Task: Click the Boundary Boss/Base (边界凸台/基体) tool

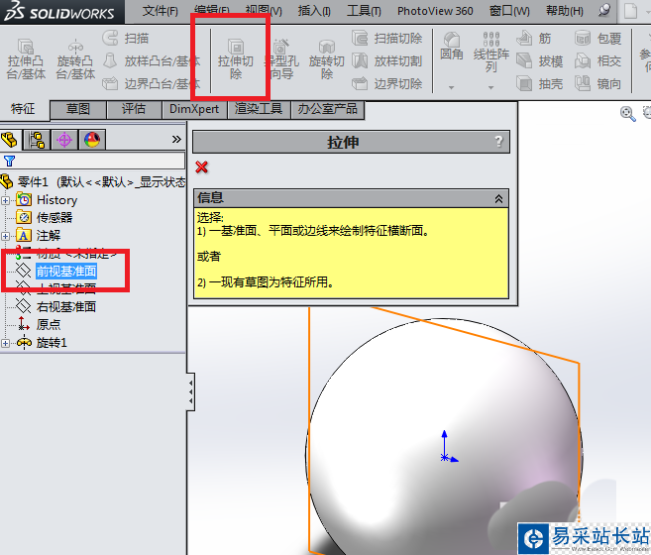Action: 152,83
